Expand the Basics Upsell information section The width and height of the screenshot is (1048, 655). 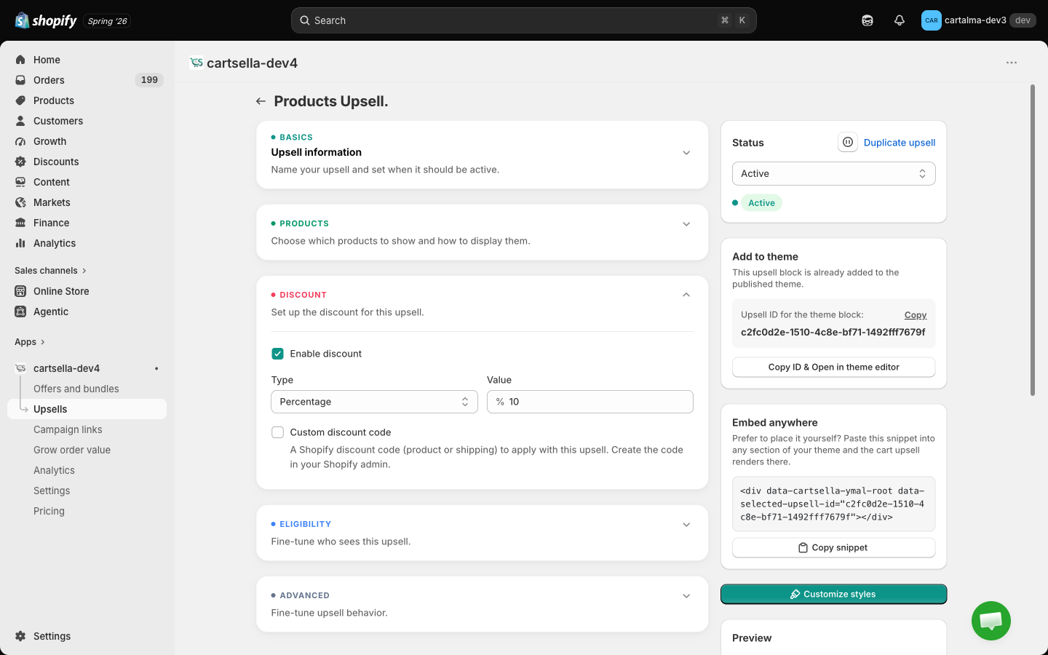[686, 153]
